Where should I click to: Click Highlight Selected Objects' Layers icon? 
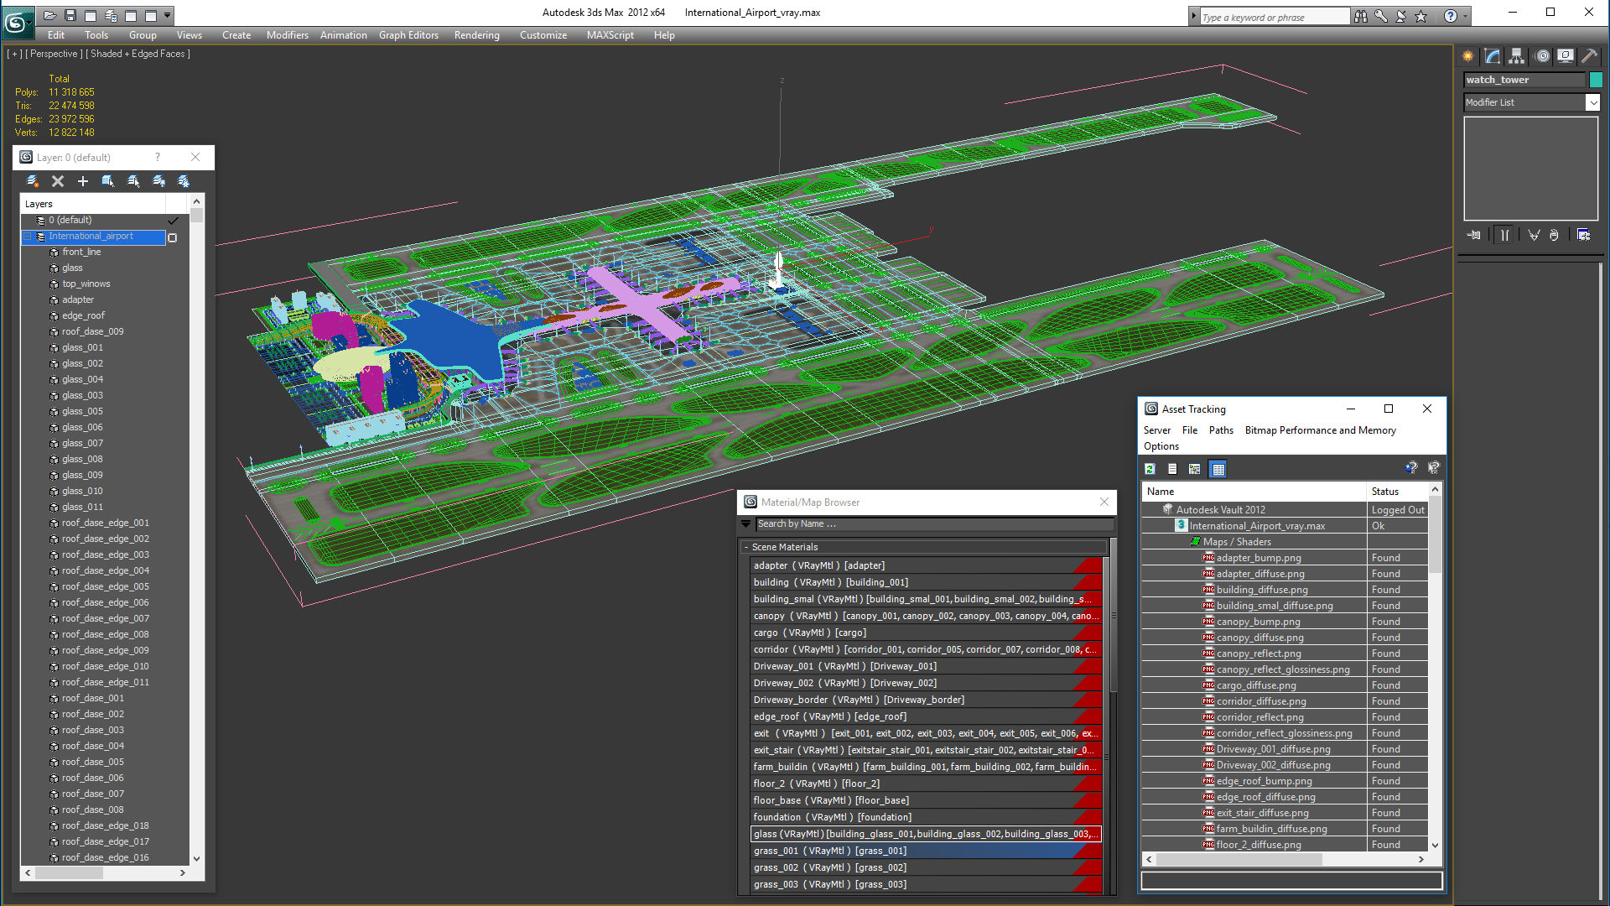click(x=133, y=181)
